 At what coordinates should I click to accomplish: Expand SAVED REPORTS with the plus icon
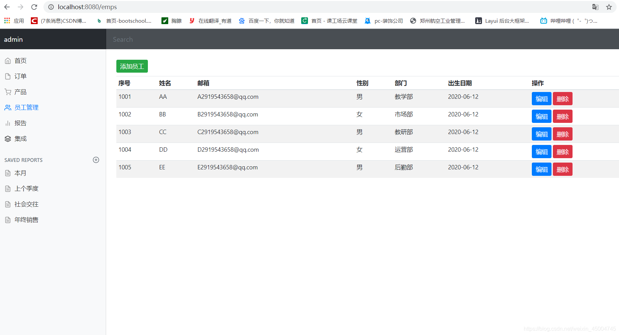96,160
